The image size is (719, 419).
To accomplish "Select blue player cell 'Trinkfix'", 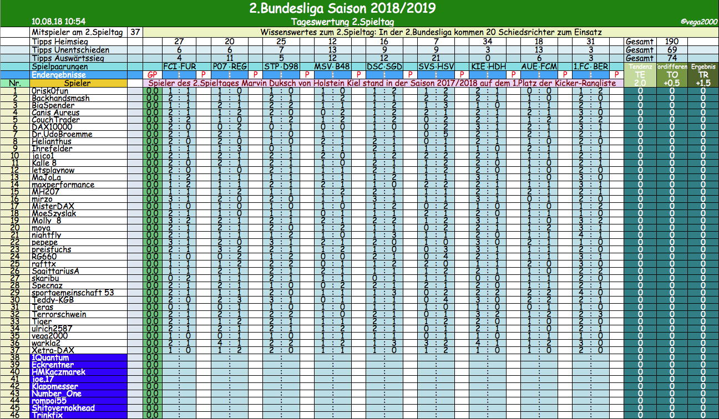I will click(78, 415).
